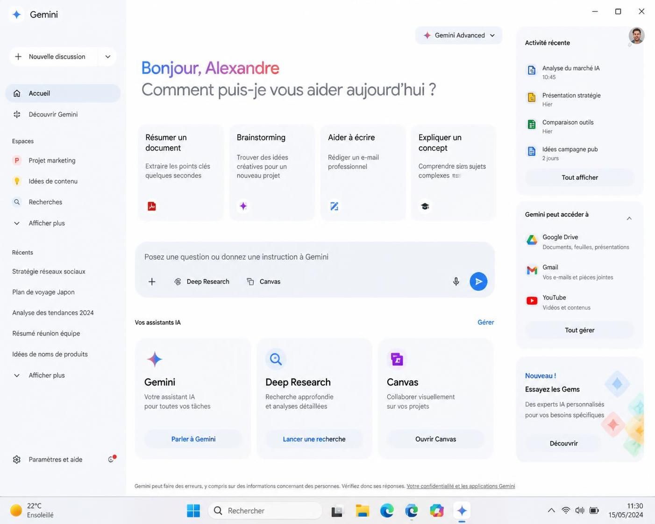Screen dimensions: 655x524
Task: Click the notification icon with red dot
Action: pyautogui.click(x=111, y=459)
